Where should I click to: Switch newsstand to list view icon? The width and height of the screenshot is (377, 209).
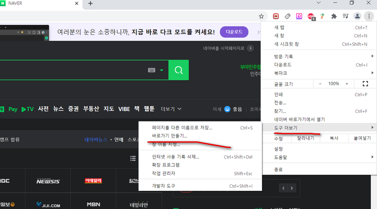pos(133,158)
